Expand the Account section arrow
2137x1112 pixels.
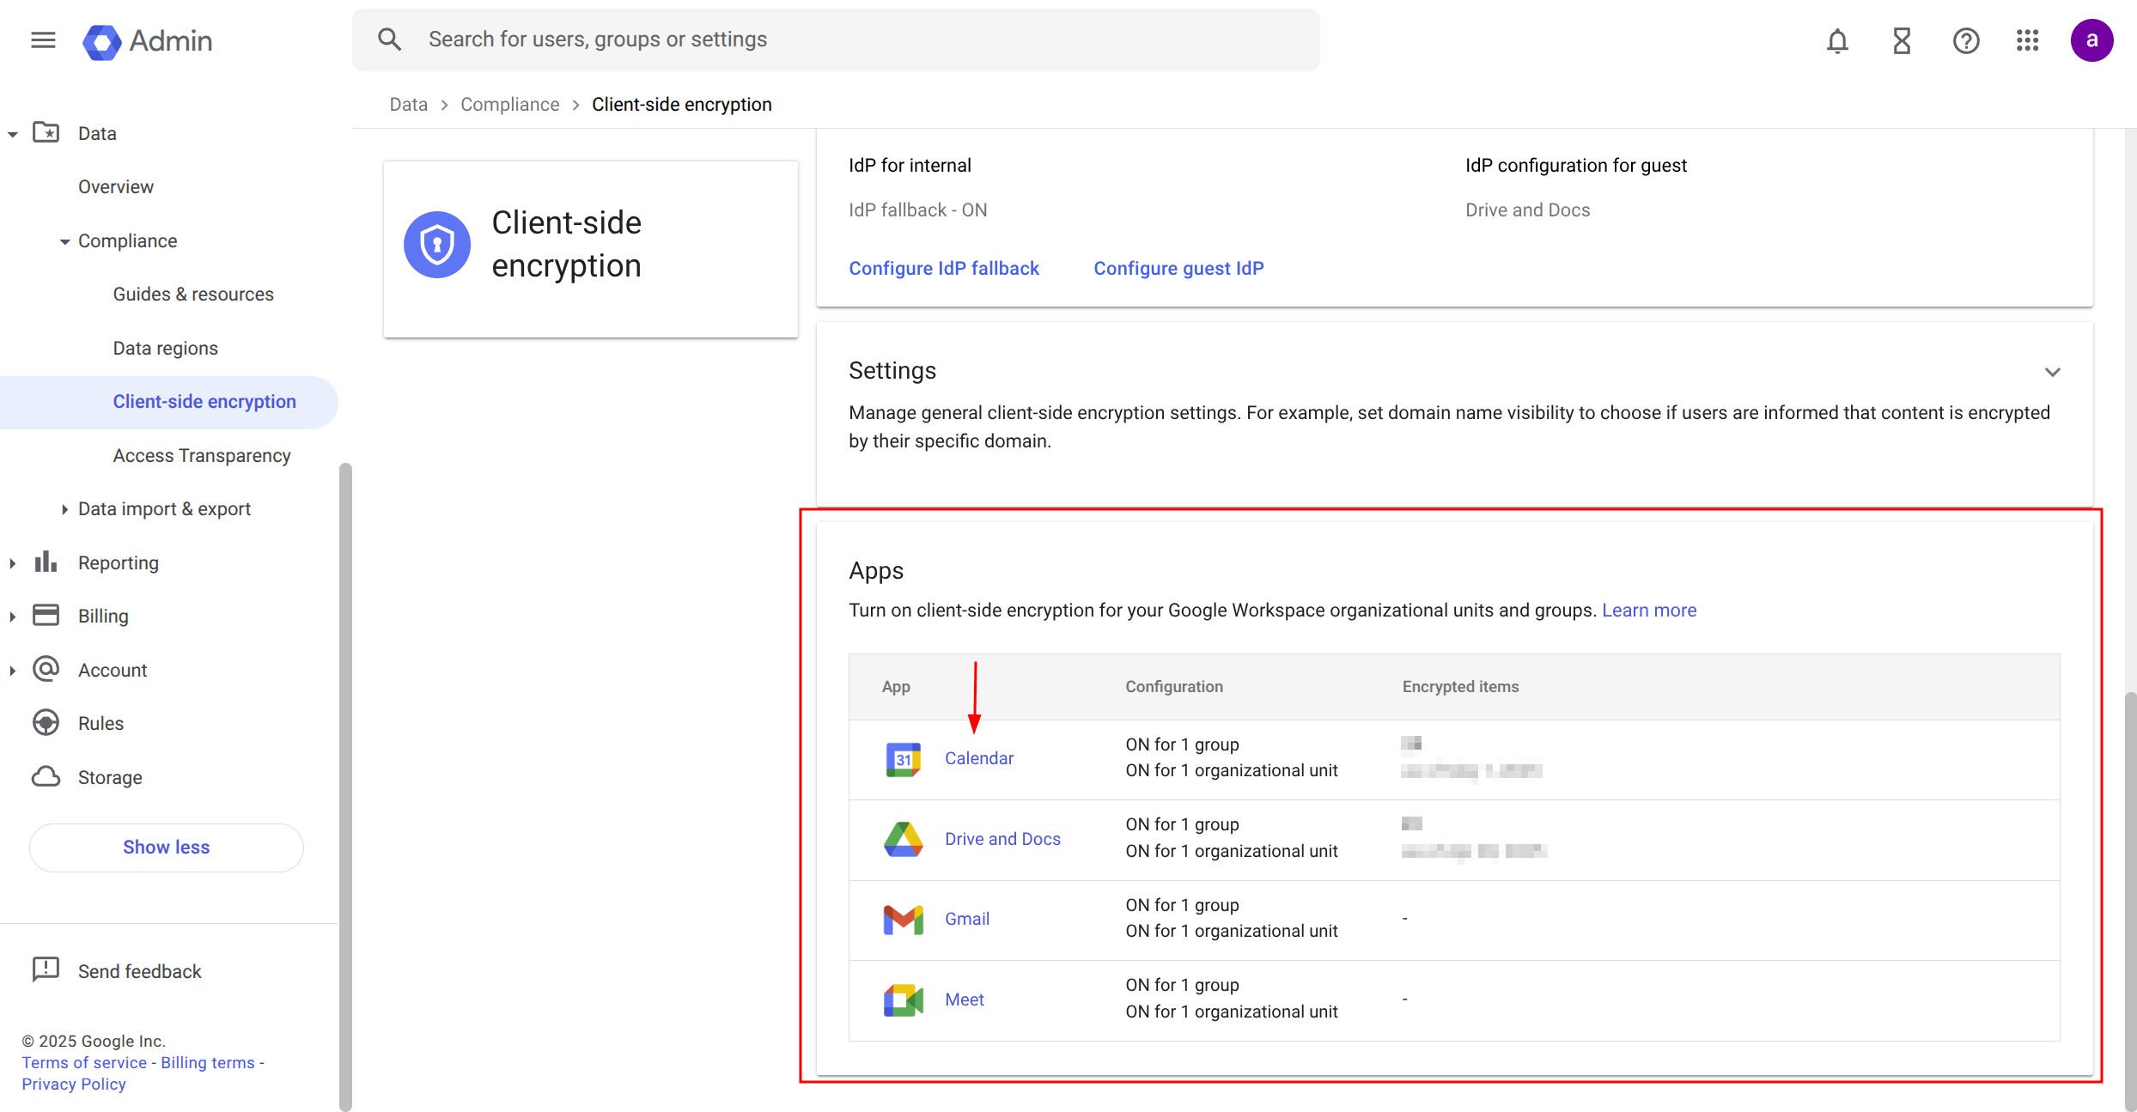[x=13, y=671]
